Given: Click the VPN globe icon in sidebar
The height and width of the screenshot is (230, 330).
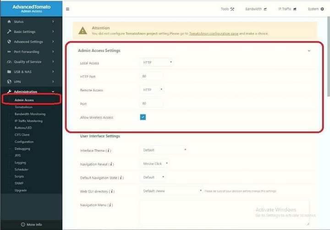Looking at the screenshot, I should (9, 82).
